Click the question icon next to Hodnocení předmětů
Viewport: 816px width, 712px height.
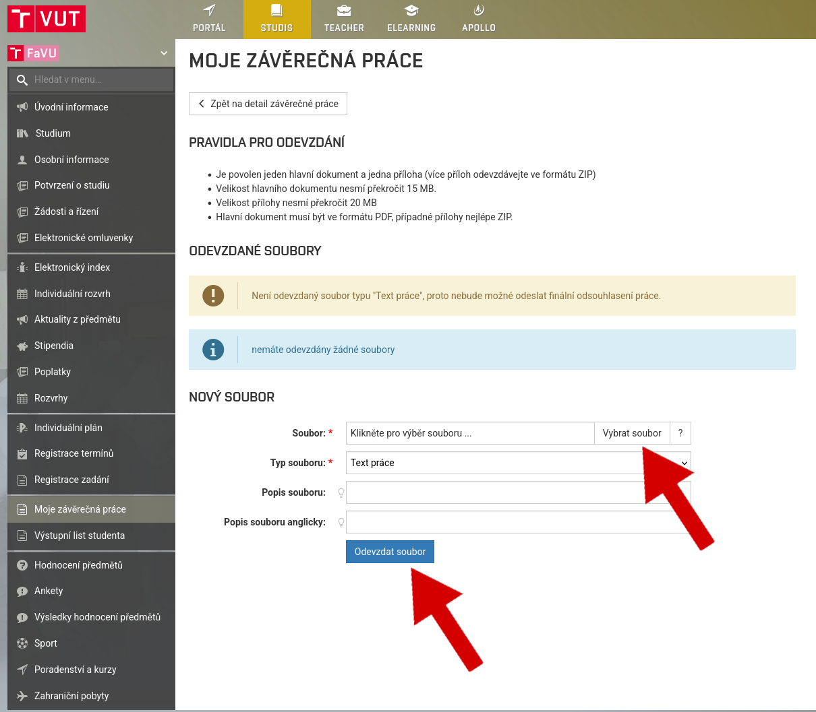(x=22, y=565)
